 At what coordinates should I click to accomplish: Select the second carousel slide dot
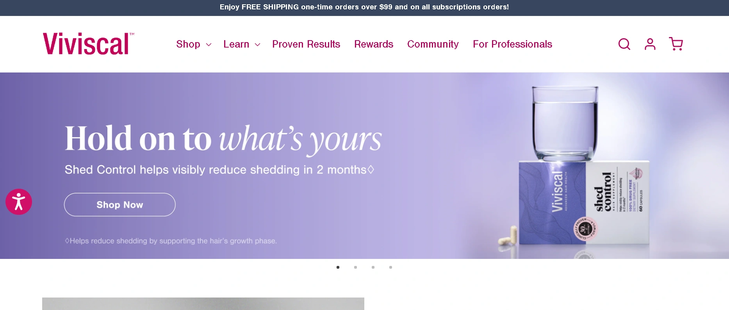pos(355,267)
